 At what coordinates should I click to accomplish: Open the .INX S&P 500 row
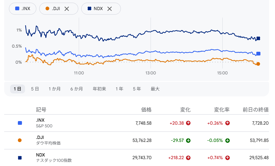(137, 123)
